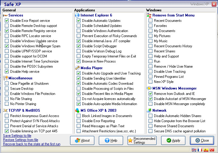Check Empty Temporary Internet Files on Exit
This screenshot has height=153, width=218.
tap(78, 56)
